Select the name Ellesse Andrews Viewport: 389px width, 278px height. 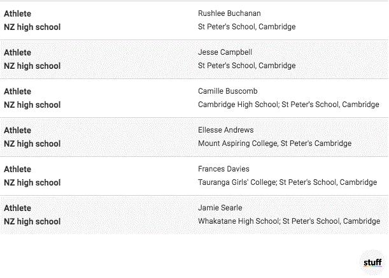[x=225, y=130]
